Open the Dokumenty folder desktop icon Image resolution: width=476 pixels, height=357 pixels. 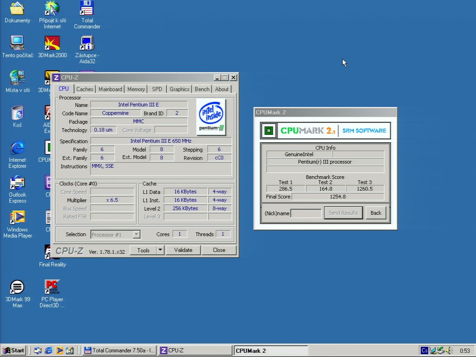(x=17, y=12)
